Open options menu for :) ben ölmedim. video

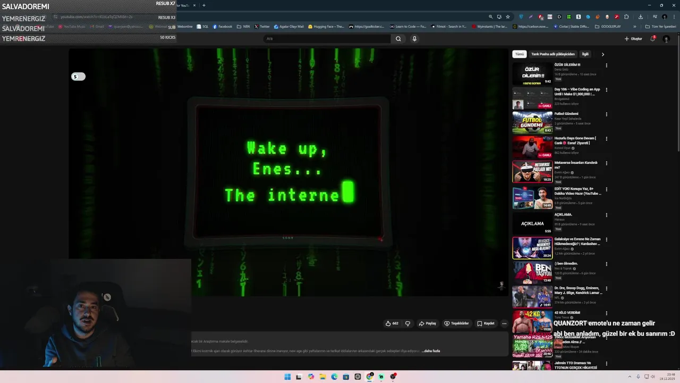coord(606,264)
